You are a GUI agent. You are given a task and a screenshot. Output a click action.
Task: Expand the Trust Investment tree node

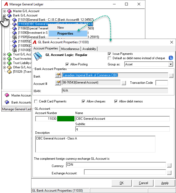4,59
